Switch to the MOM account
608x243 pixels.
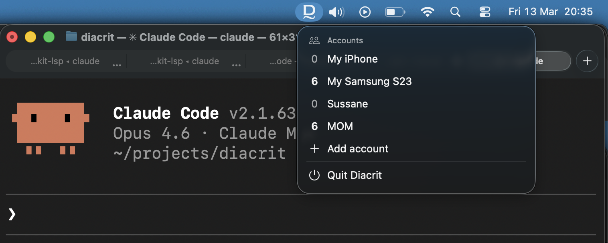point(340,126)
